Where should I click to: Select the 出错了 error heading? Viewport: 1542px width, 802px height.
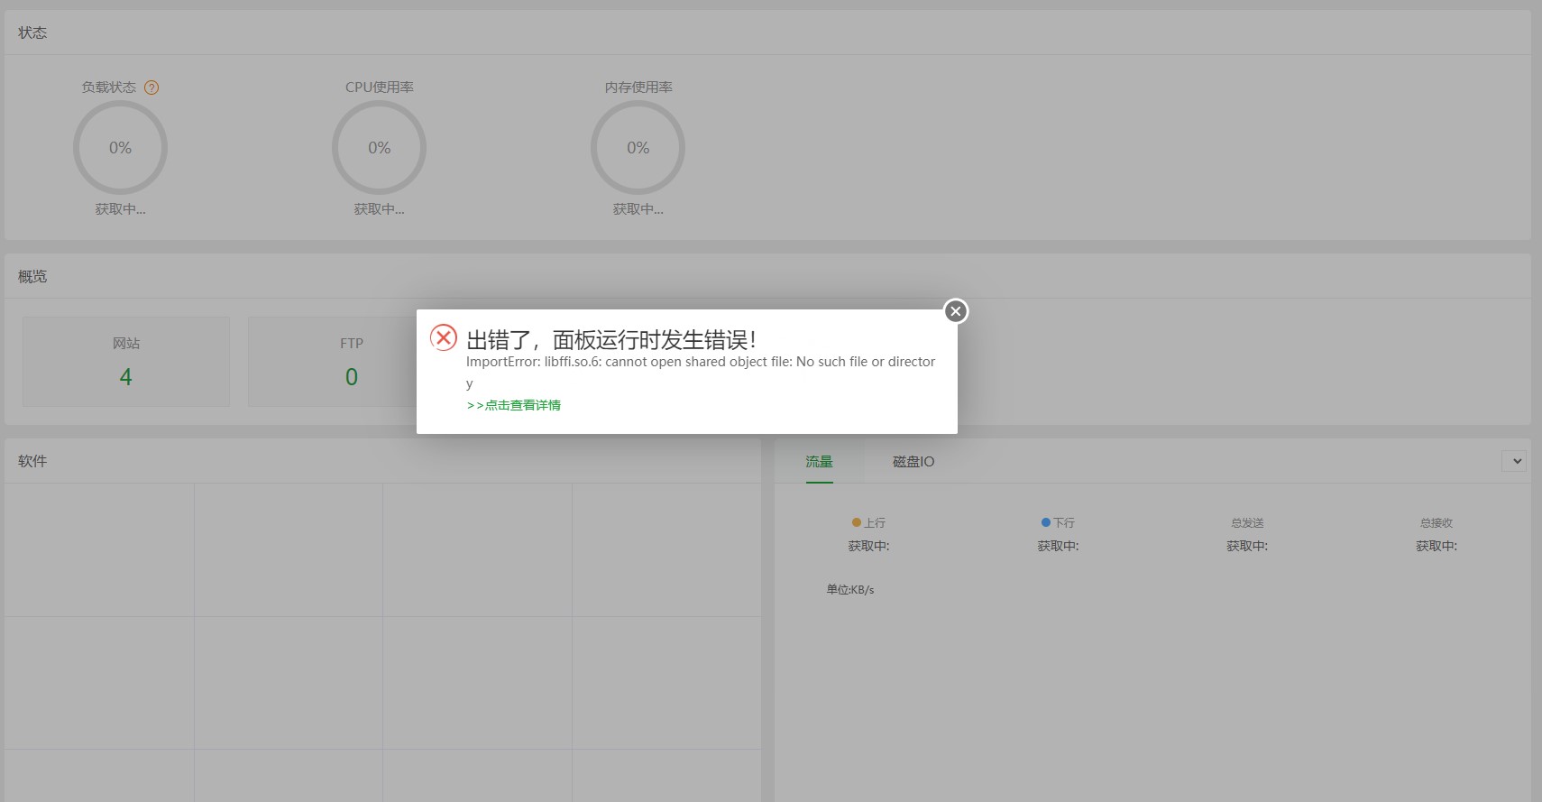pyautogui.click(x=611, y=340)
